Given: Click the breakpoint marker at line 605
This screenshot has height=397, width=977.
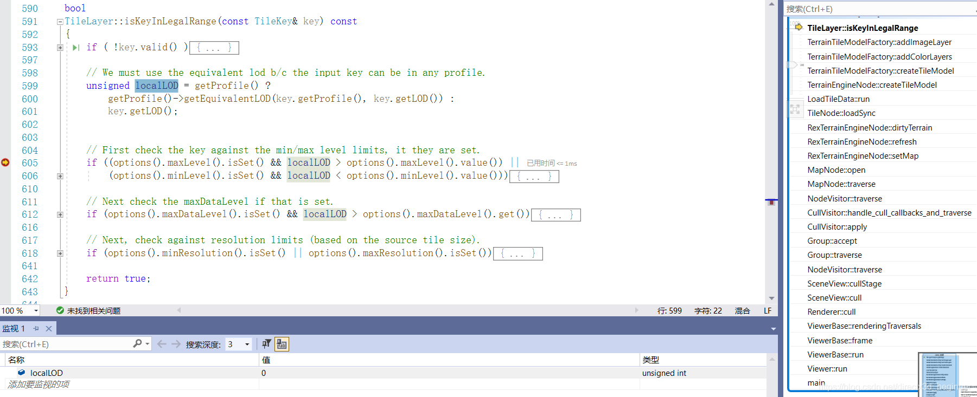Looking at the screenshot, I should 5,162.
